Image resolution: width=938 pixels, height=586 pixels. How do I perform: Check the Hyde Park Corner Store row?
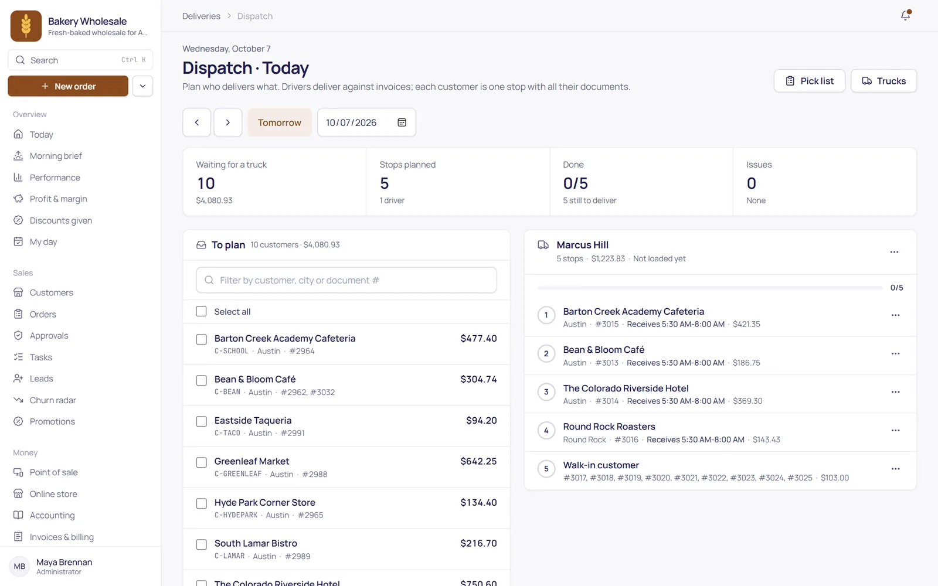(202, 503)
